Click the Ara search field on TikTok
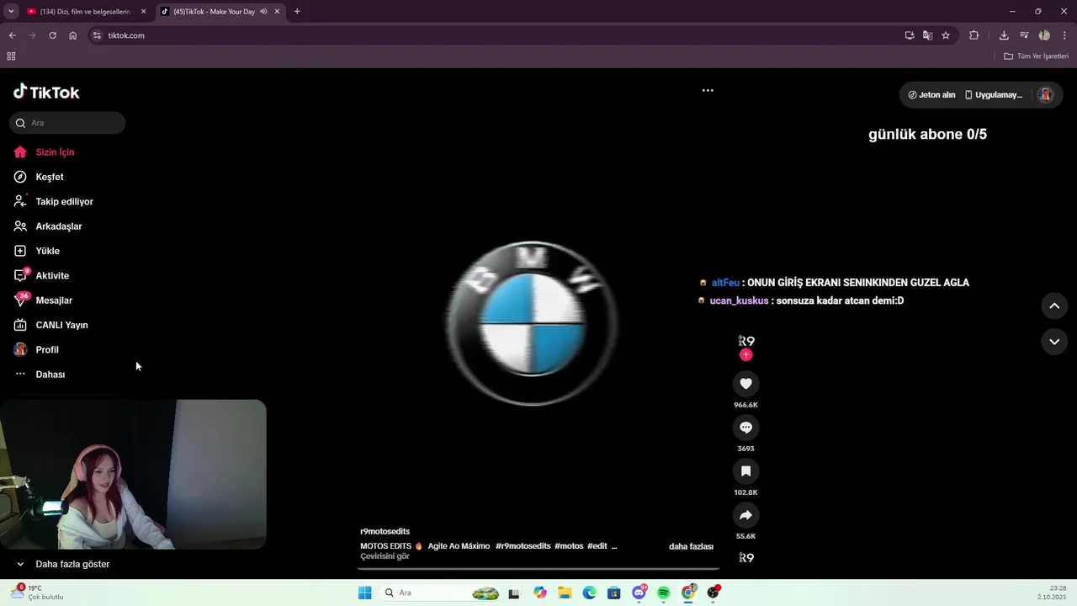 67,123
